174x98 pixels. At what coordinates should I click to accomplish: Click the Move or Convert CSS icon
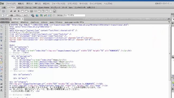[1, 79]
